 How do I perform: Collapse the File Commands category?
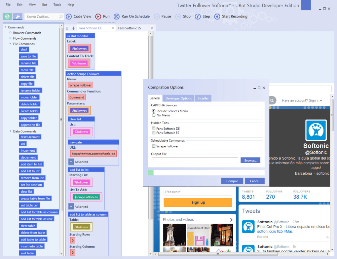click(x=10, y=44)
